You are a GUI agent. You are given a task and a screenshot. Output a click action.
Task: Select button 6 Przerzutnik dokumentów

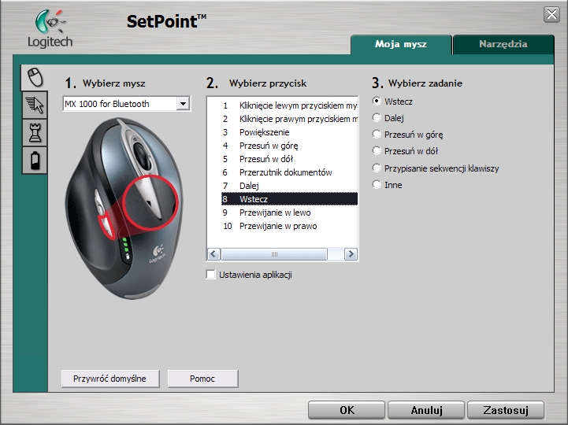point(289,172)
